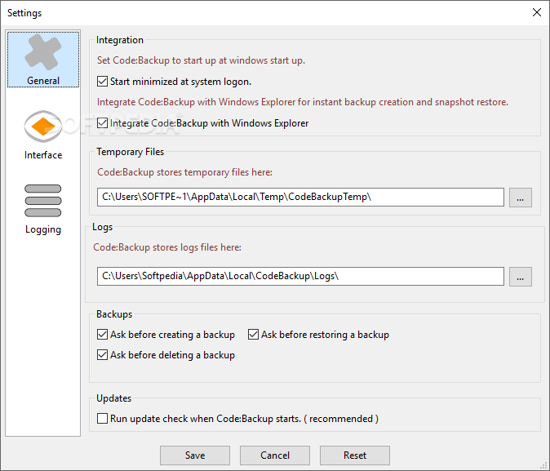Focus the temporary files path field
This screenshot has height=471, width=550.
(300, 198)
